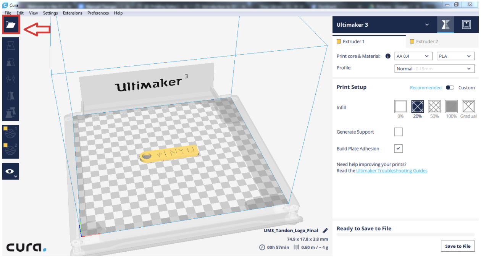Click the Print core & Material label
The width and height of the screenshot is (481, 262).
tap(358, 56)
